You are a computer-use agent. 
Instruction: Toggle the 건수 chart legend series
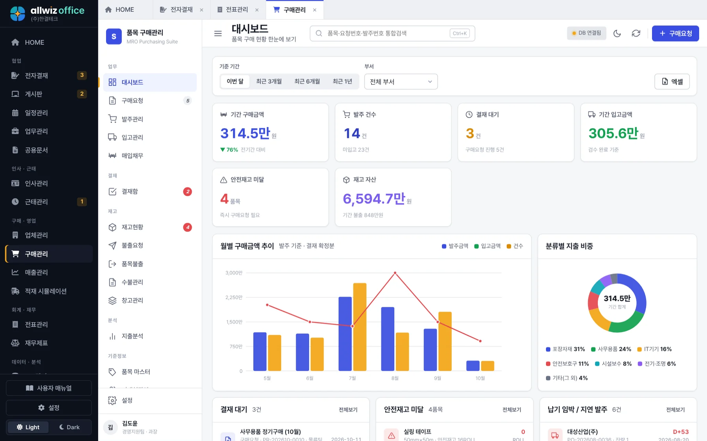tap(515, 246)
